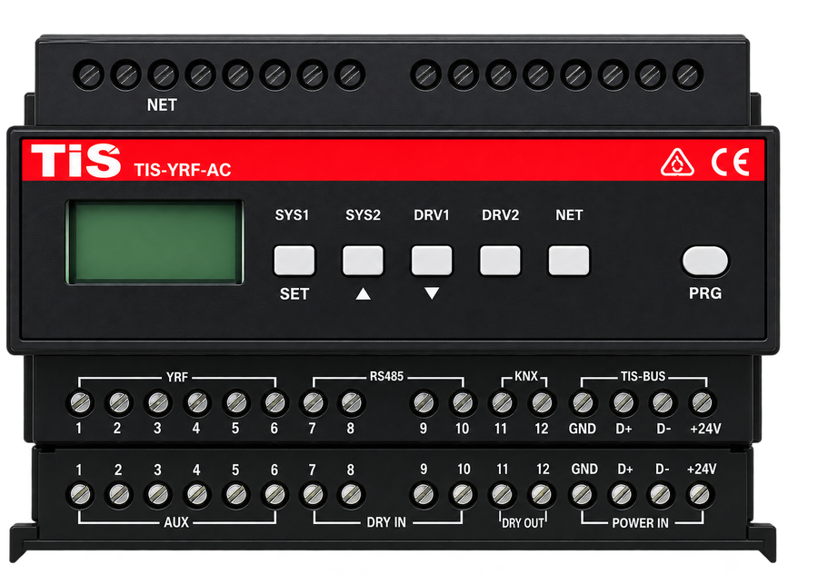Screen dimensions: 818x584
Task: Click the up arrow below SYS2 button
Action: (x=363, y=294)
